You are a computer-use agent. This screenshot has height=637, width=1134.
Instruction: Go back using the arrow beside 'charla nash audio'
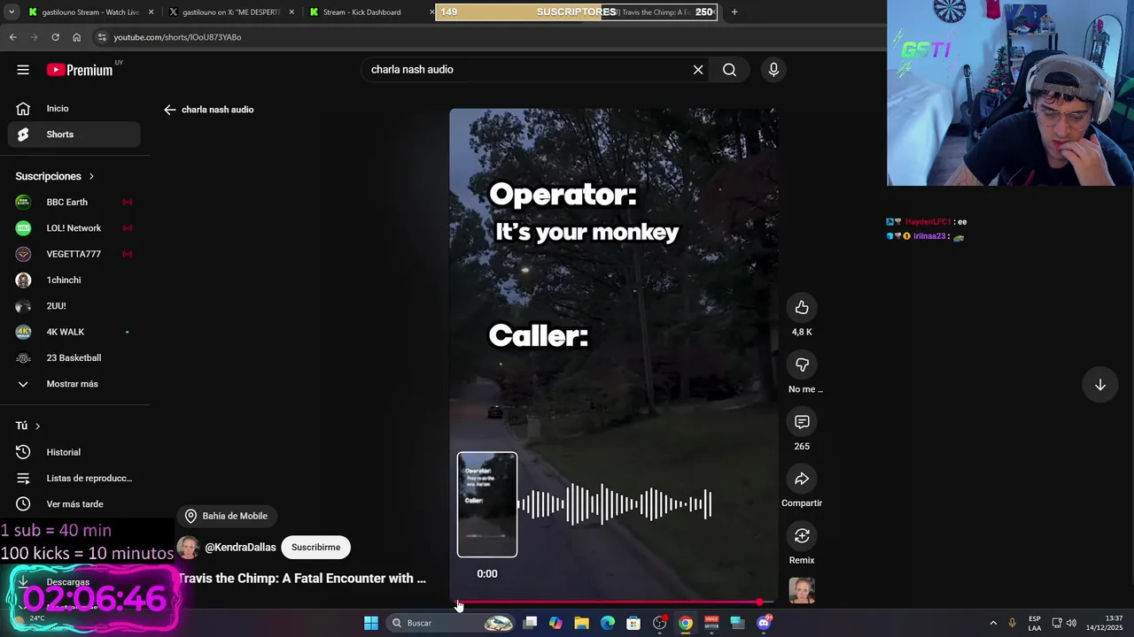[170, 110]
